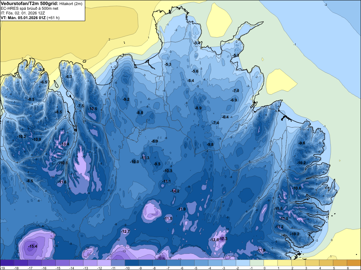The height and width of the screenshot is (270, 361).
Task: Click the -12.6 temperature value
Action: pyautogui.click(x=214, y=240)
